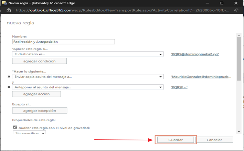Expand 'Enviar copia oculta del mensaje a...' dropdown
The image size is (244, 151).
click(161, 77)
